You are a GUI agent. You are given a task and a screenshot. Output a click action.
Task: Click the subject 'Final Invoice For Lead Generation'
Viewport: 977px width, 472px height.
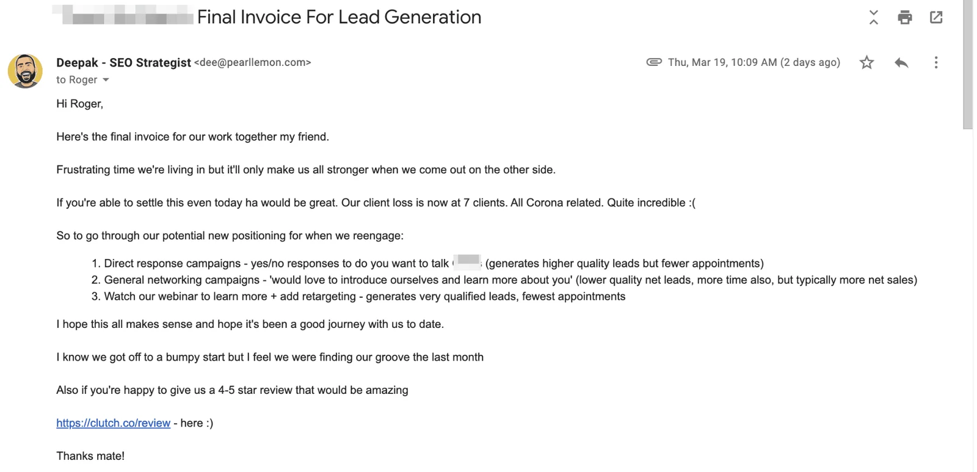tap(339, 17)
